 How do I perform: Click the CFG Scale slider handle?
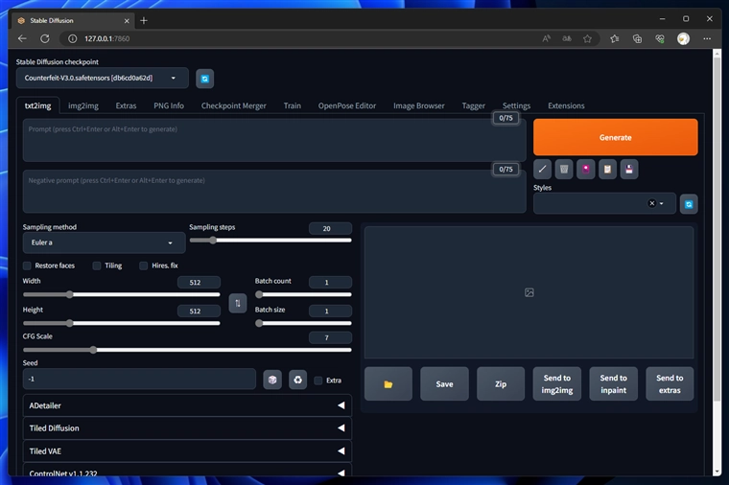[x=93, y=350]
